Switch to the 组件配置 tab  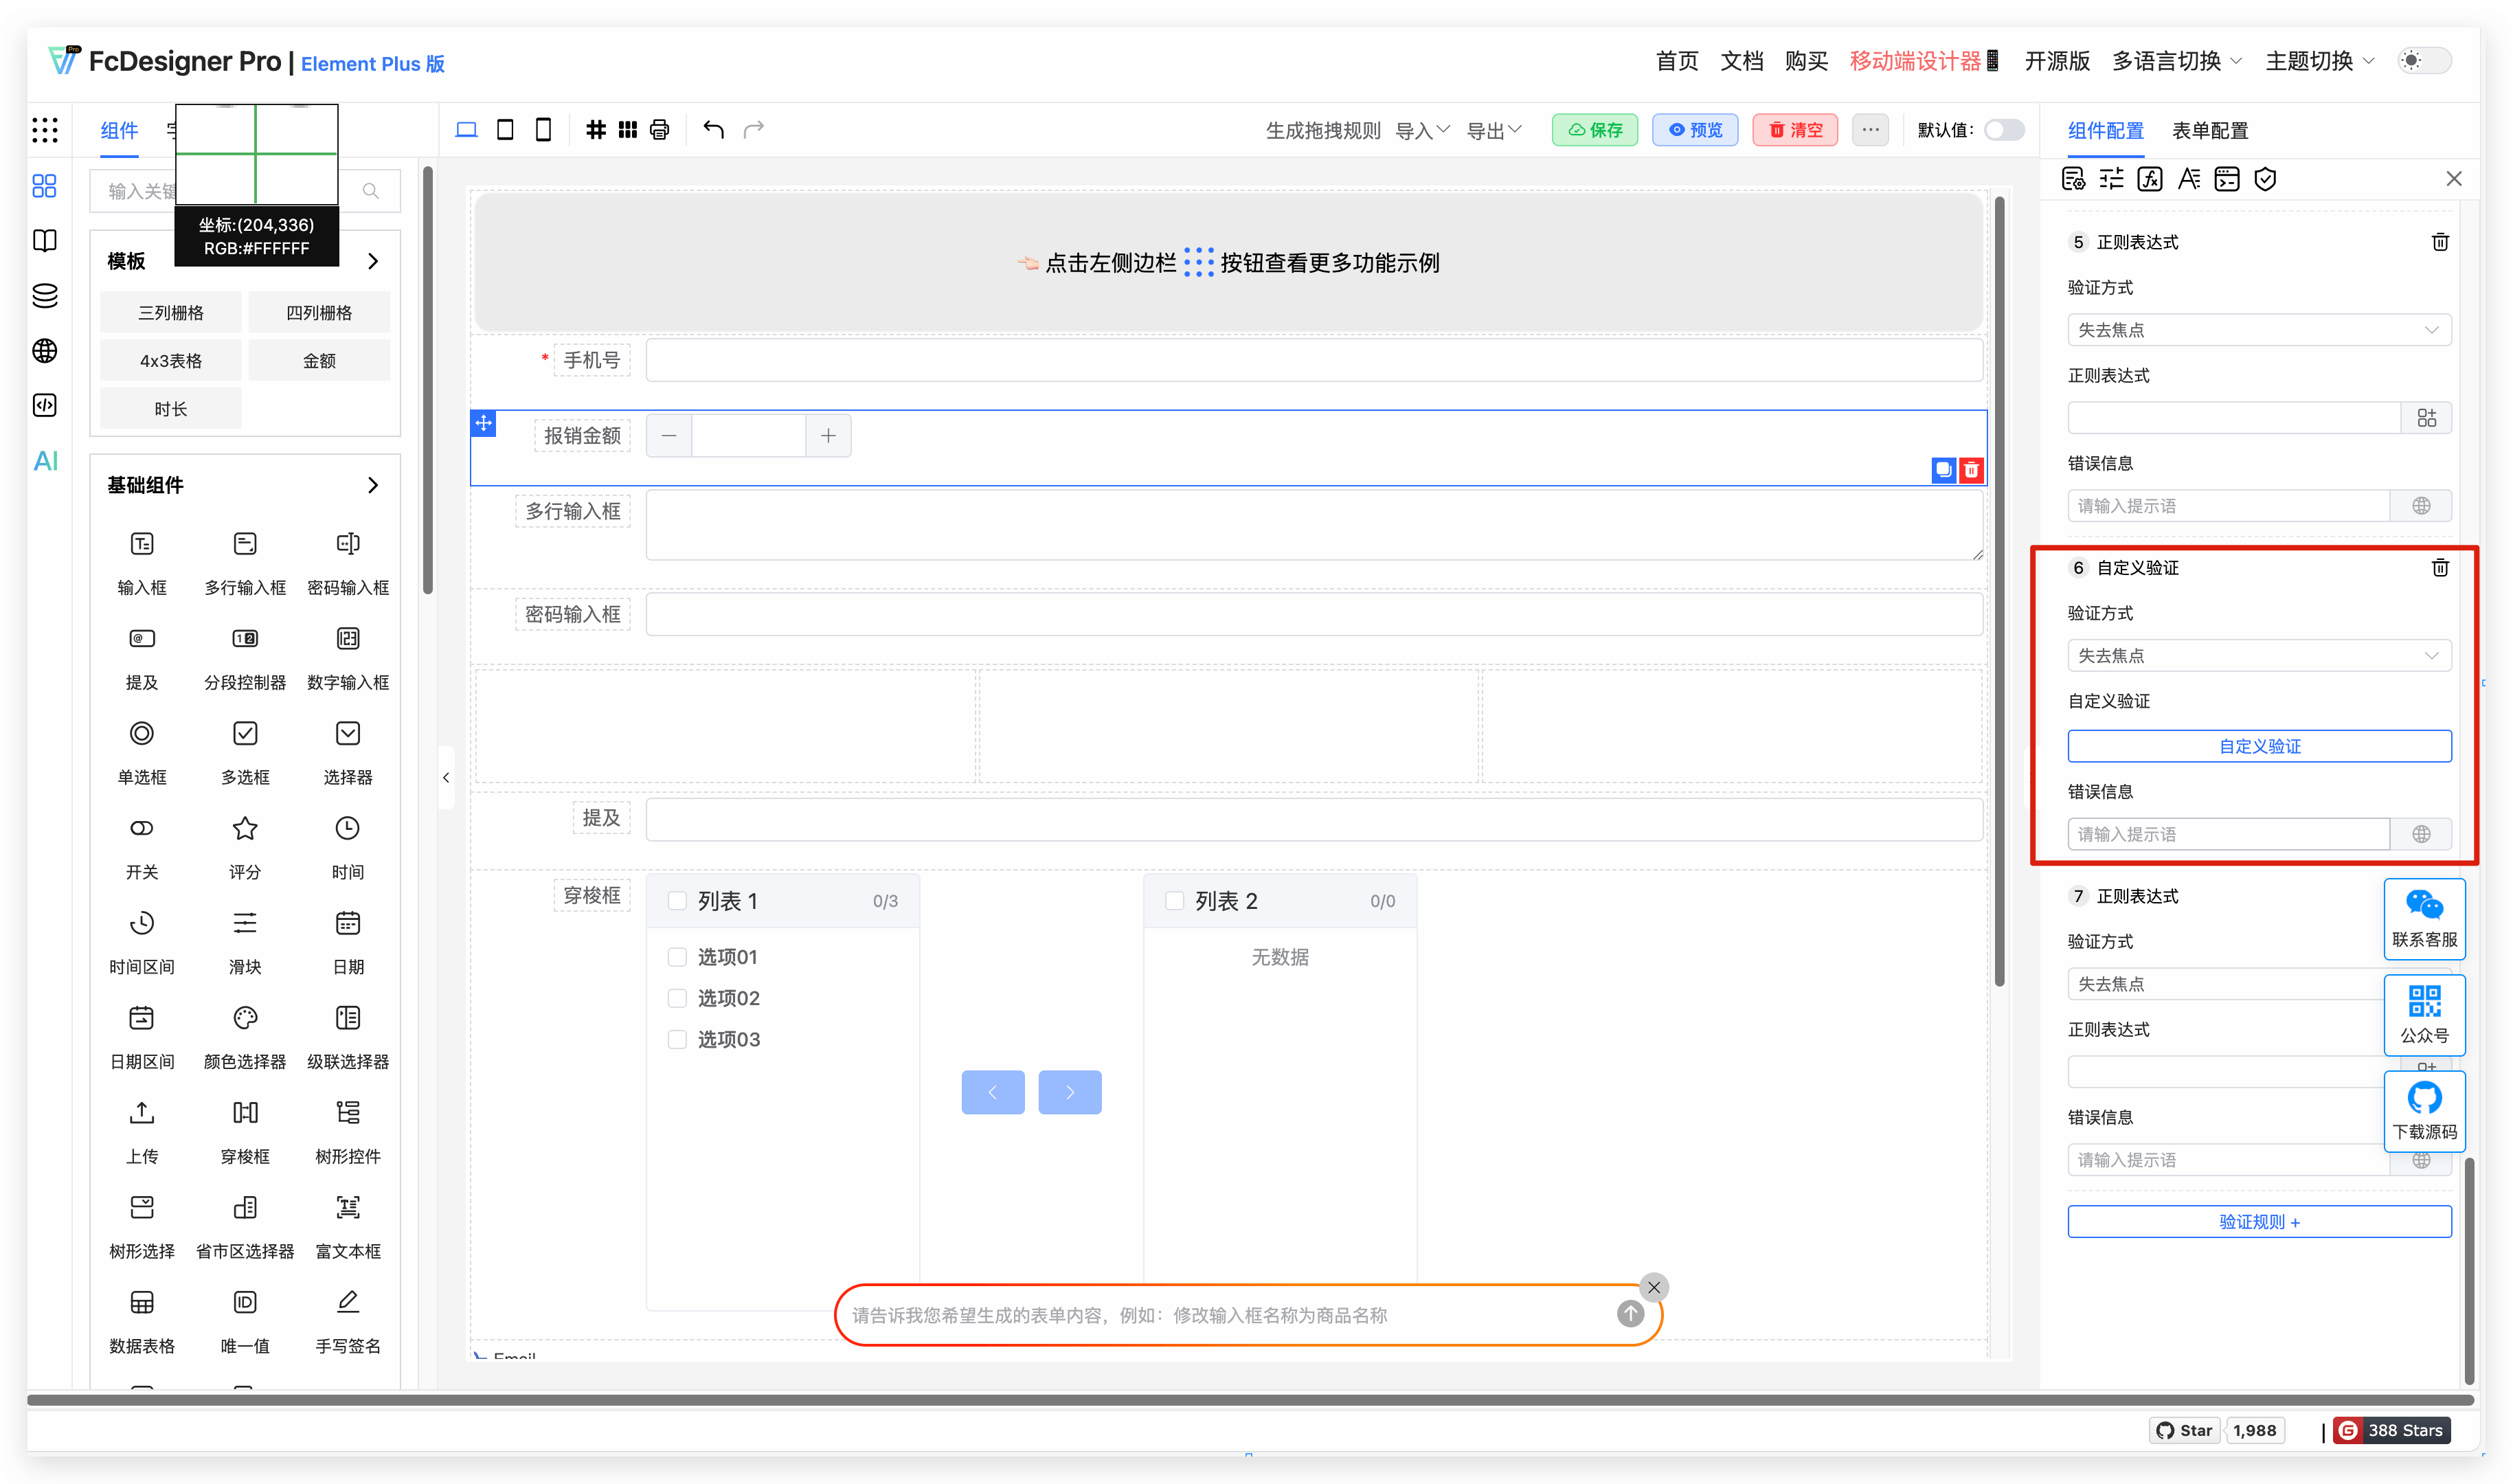pyautogui.click(x=2105, y=131)
